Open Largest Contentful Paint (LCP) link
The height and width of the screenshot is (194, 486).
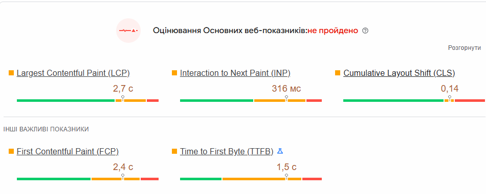pos(73,73)
